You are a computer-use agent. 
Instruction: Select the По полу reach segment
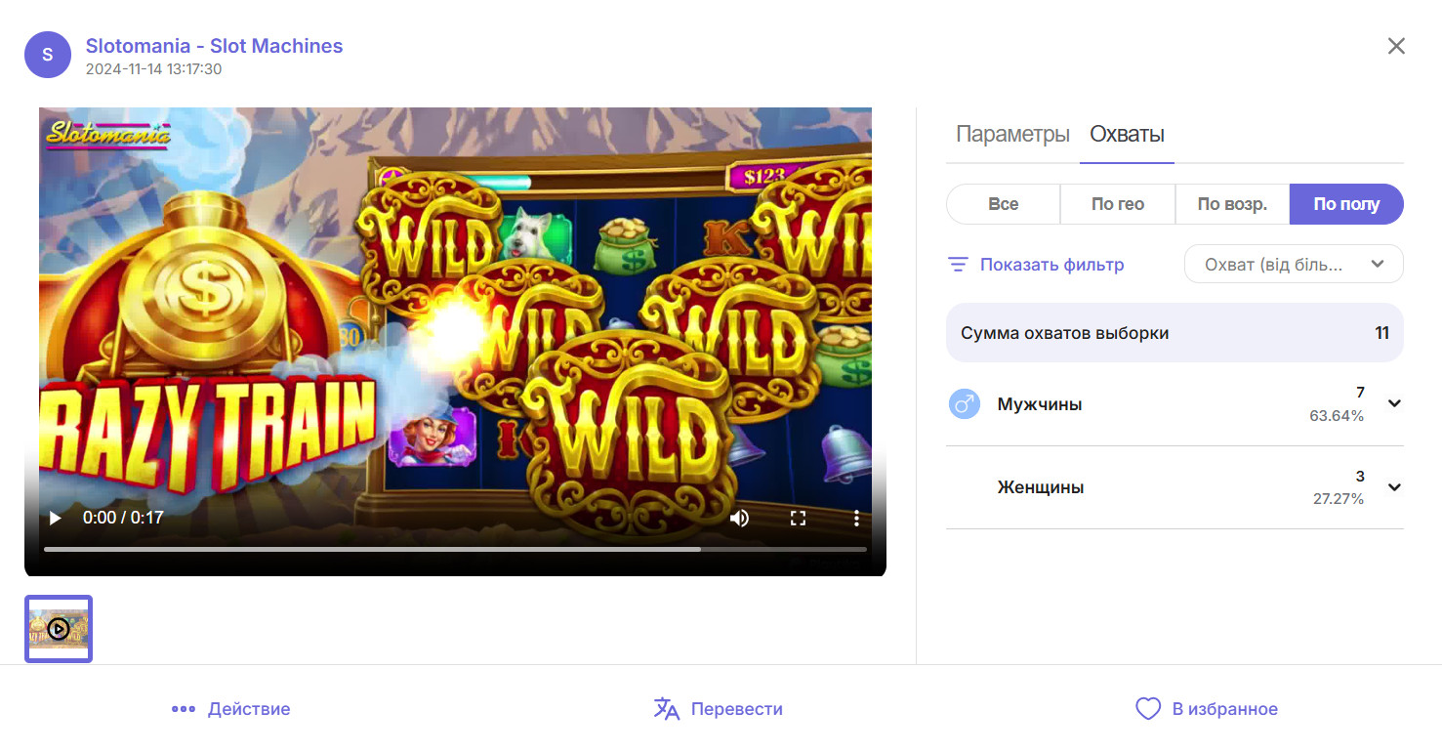(x=1346, y=204)
